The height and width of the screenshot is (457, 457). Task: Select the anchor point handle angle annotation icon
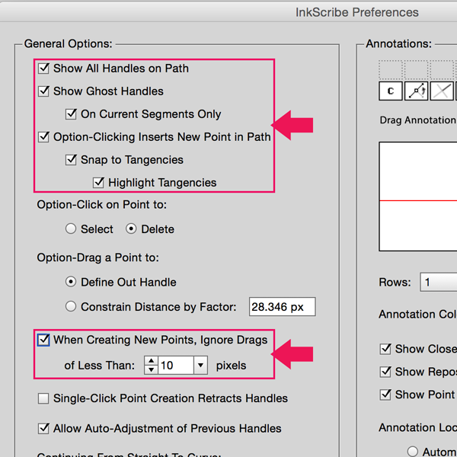[x=416, y=91]
